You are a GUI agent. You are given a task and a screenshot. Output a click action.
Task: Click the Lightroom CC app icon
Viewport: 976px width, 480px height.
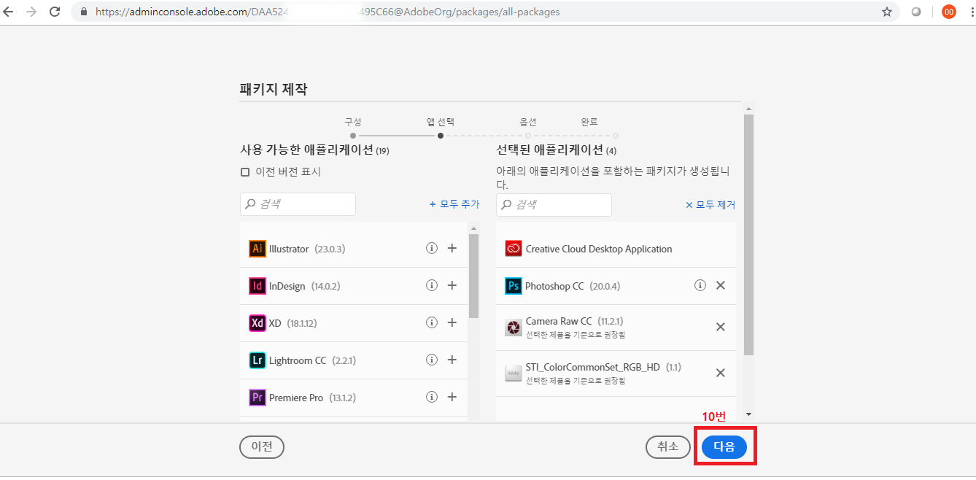257,360
